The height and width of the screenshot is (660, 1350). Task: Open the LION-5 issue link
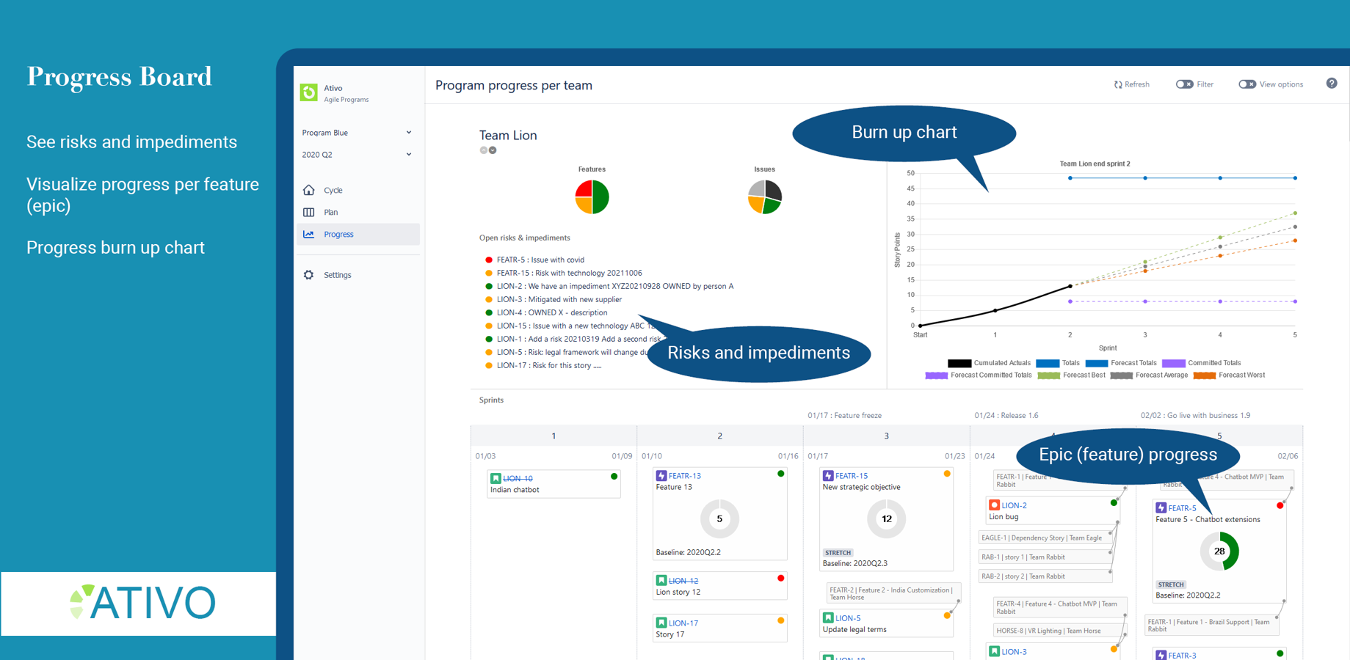click(848, 618)
